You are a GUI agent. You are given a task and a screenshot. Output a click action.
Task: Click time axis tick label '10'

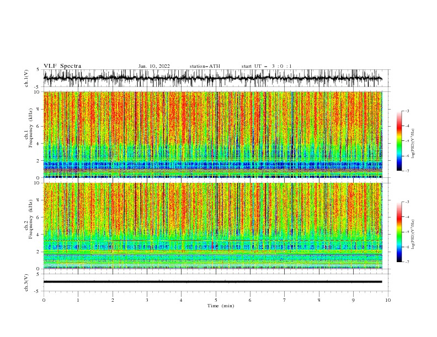pos(388,300)
